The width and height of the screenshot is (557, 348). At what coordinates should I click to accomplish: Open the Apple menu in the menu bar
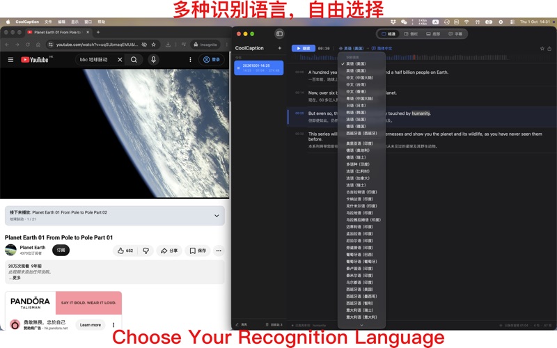click(8, 22)
